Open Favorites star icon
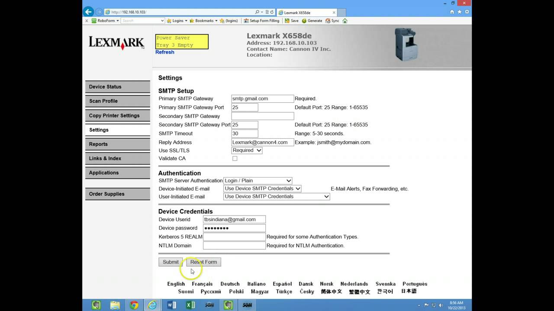Image resolution: width=554 pixels, height=311 pixels. point(459,12)
